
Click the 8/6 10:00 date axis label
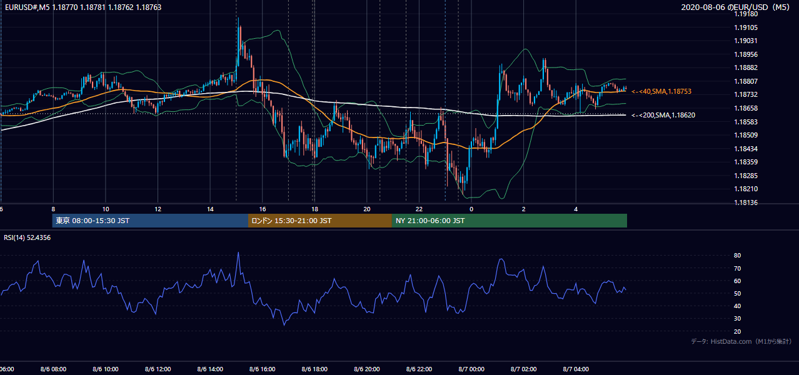[106, 369]
